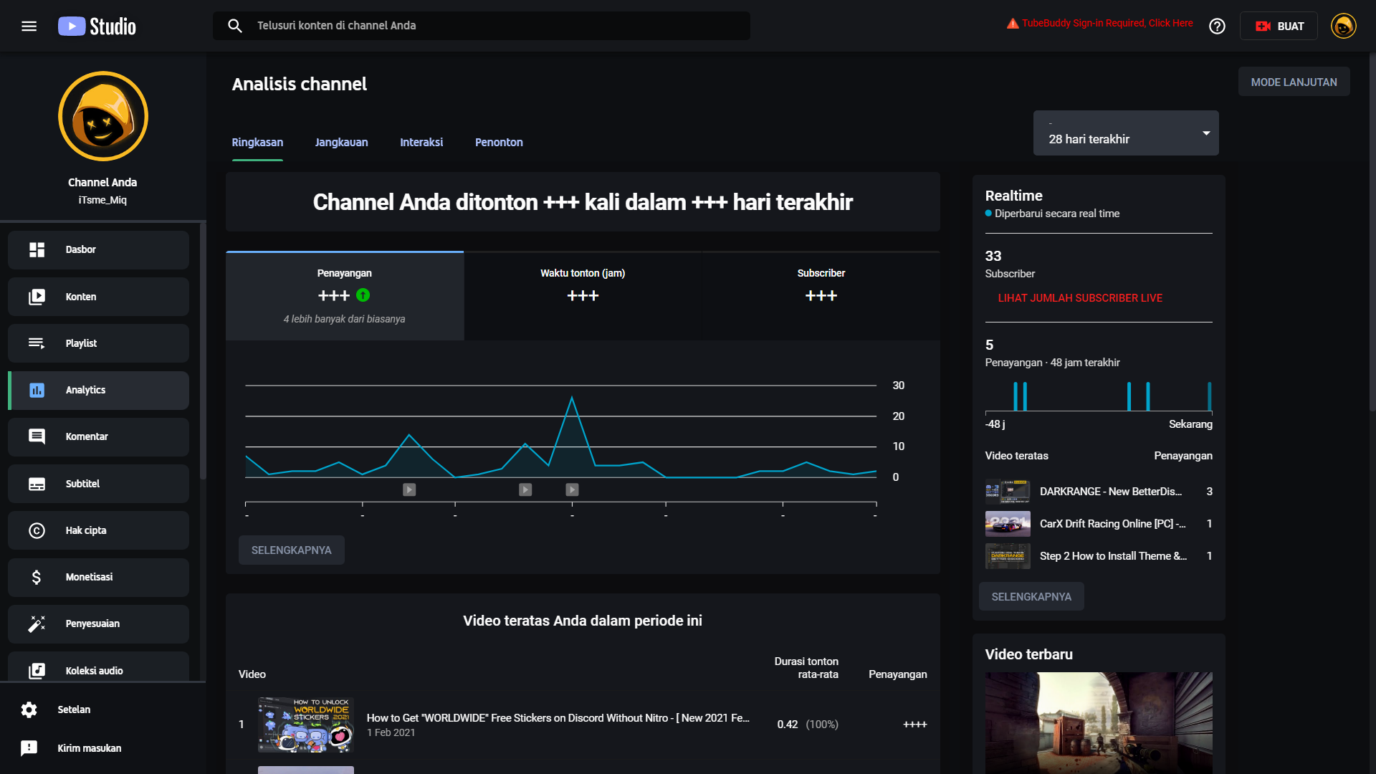This screenshot has width=1376, height=774.
Task: Click TubeBuddy Sign-in Required link
Action: [1107, 24]
